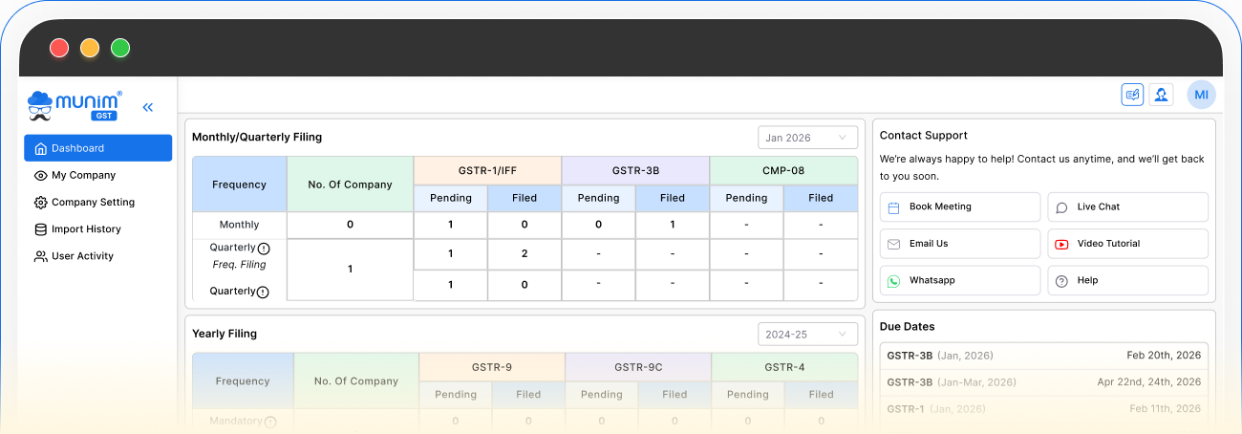Click the green macOS window button
This screenshot has width=1242, height=434.
pyautogui.click(x=120, y=48)
